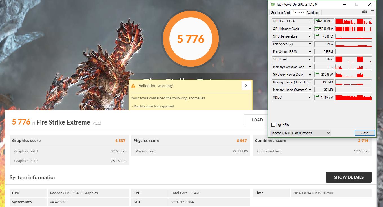The width and height of the screenshot is (383, 207).
Task: Click the Physics test 22.12 FPS value
Action: click(240, 151)
